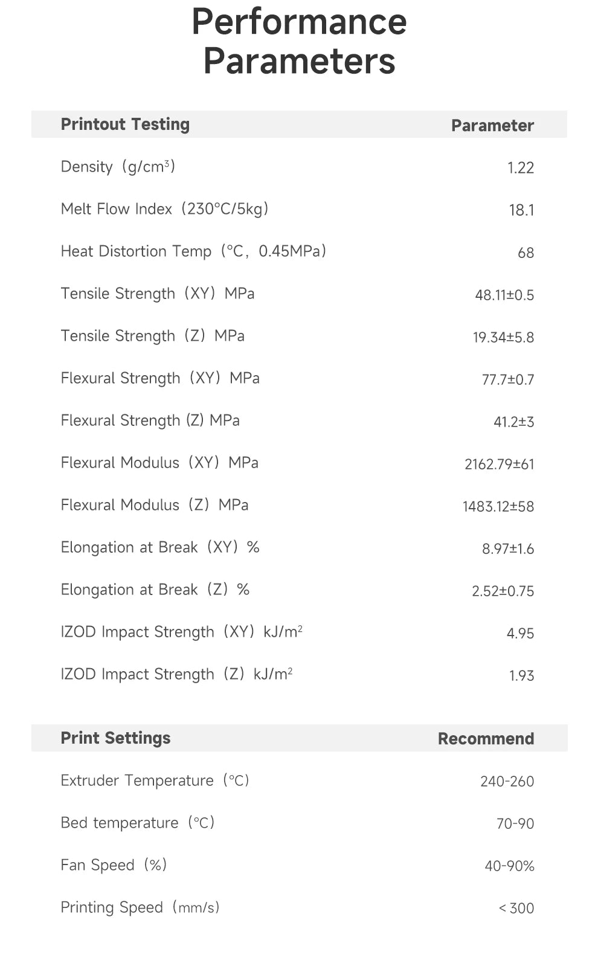This screenshot has width=598, height=969.
Task: Click the Bed temperature label
Action: [x=138, y=823]
